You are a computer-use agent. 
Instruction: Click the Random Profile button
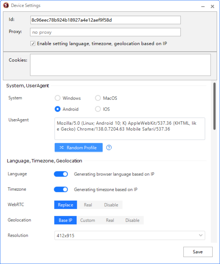click(78, 148)
